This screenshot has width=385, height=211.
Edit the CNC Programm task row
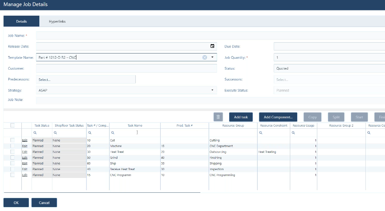[x=25, y=175]
